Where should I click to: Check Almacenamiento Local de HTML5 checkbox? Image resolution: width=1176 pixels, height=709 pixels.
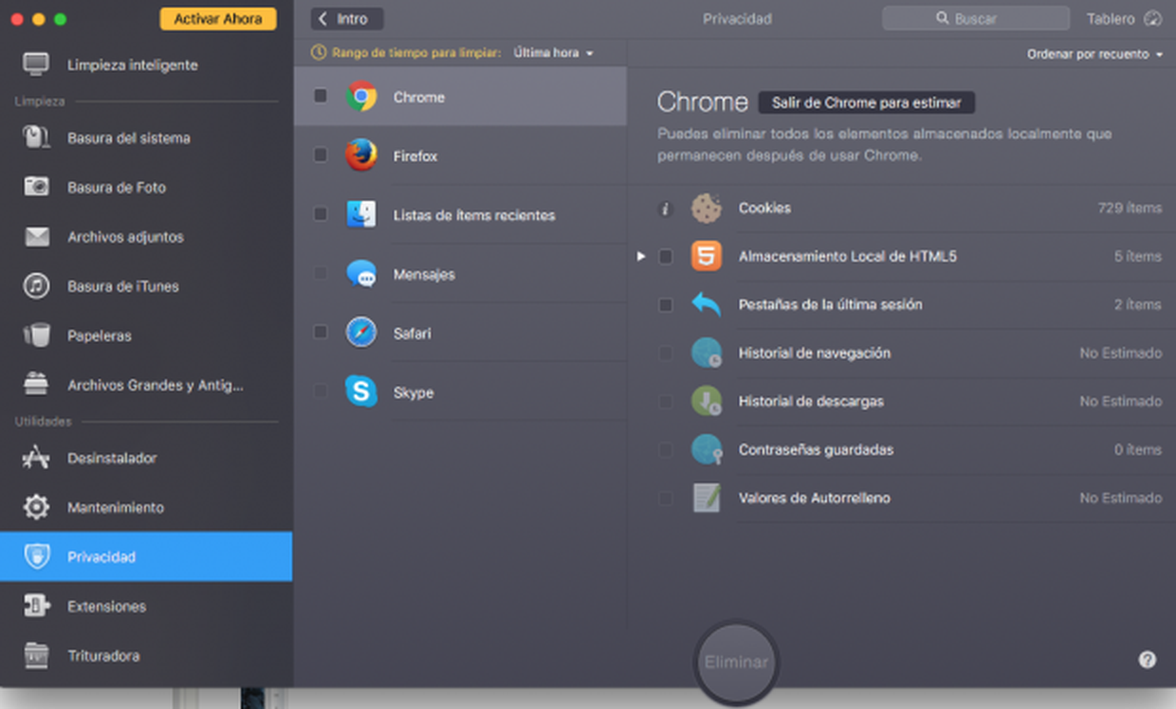pos(665,257)
